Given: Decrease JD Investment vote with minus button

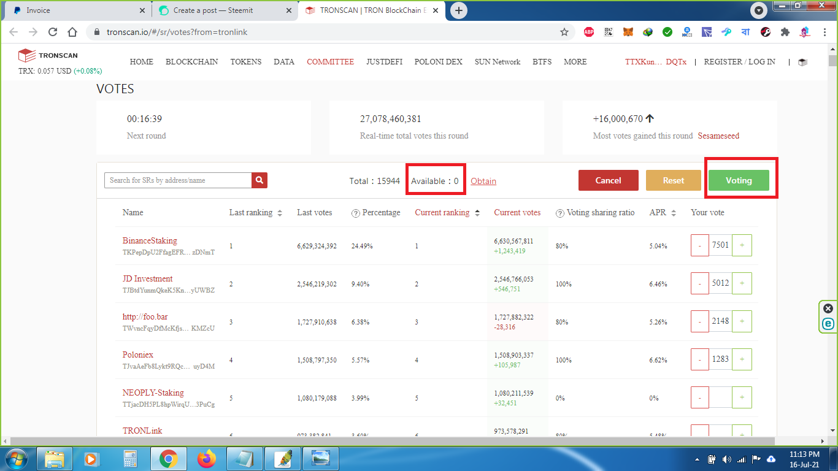Looking at the screenshot, I should (700, 283).
